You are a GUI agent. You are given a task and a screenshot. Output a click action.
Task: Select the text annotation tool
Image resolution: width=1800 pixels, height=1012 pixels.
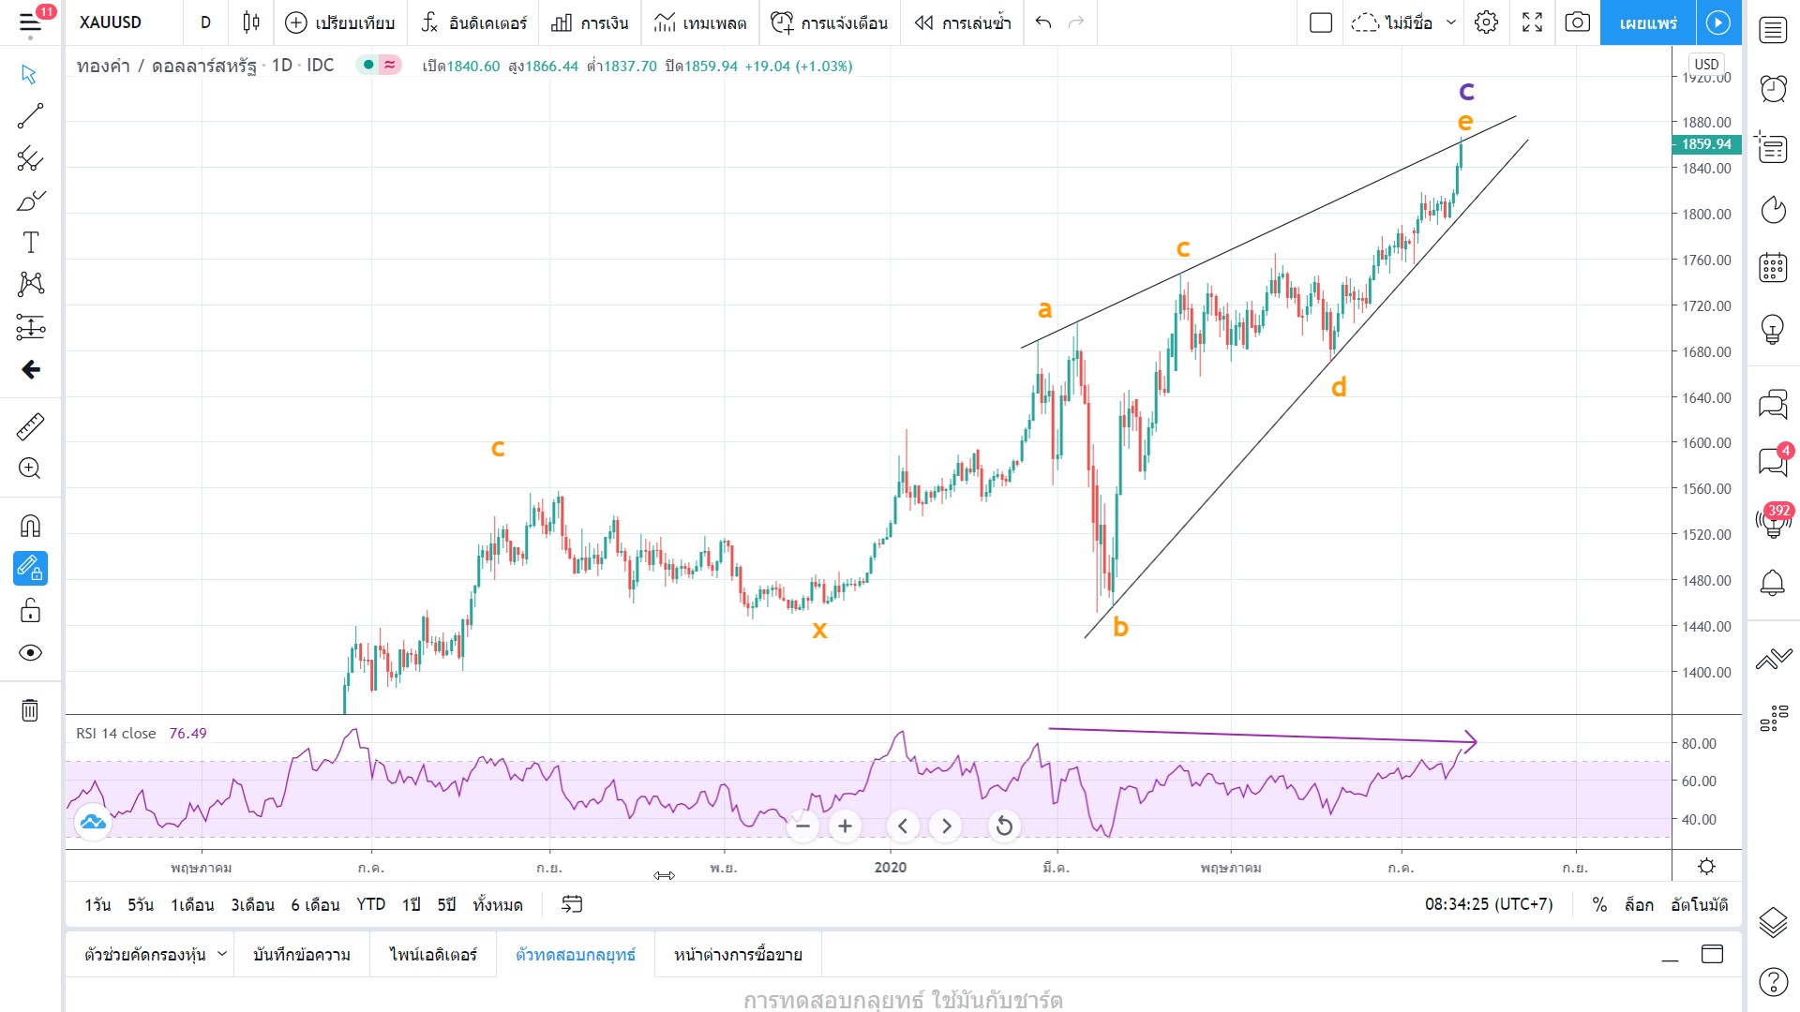point(30,243)
